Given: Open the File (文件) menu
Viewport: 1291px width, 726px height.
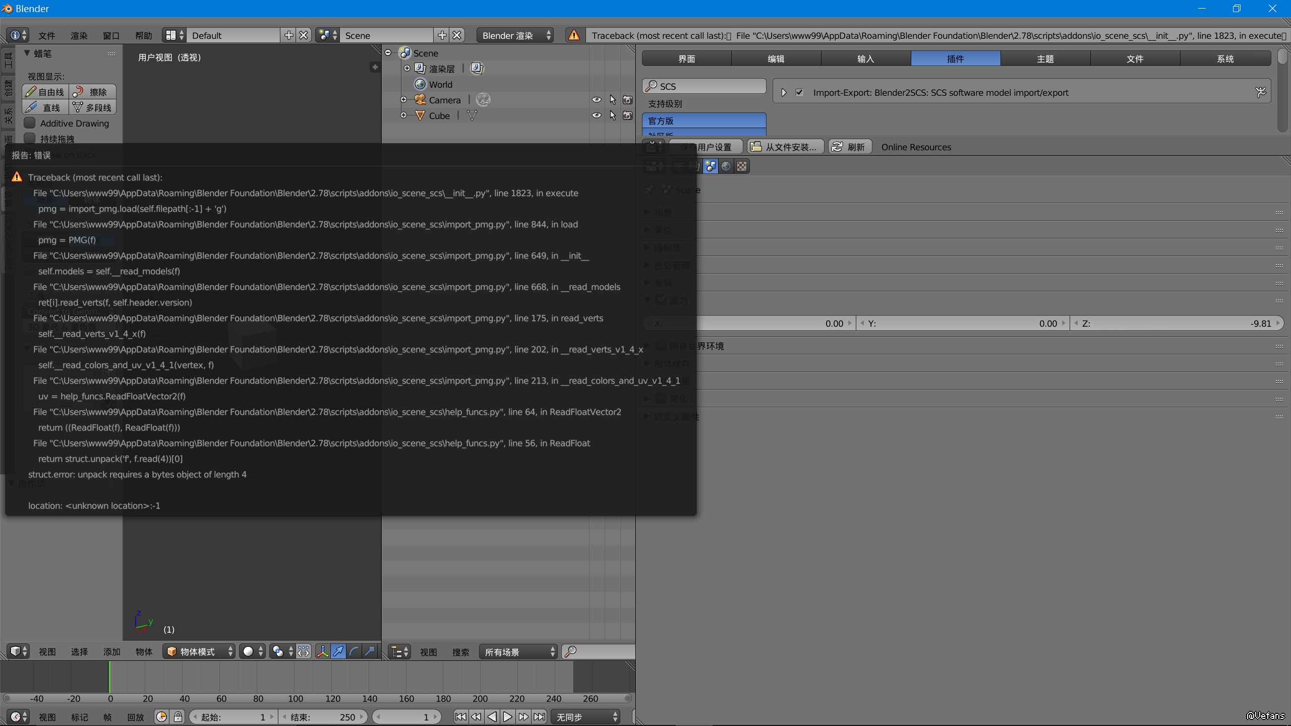Looking at the screenshot, I should pyautogui.click(x=46, y=35).
